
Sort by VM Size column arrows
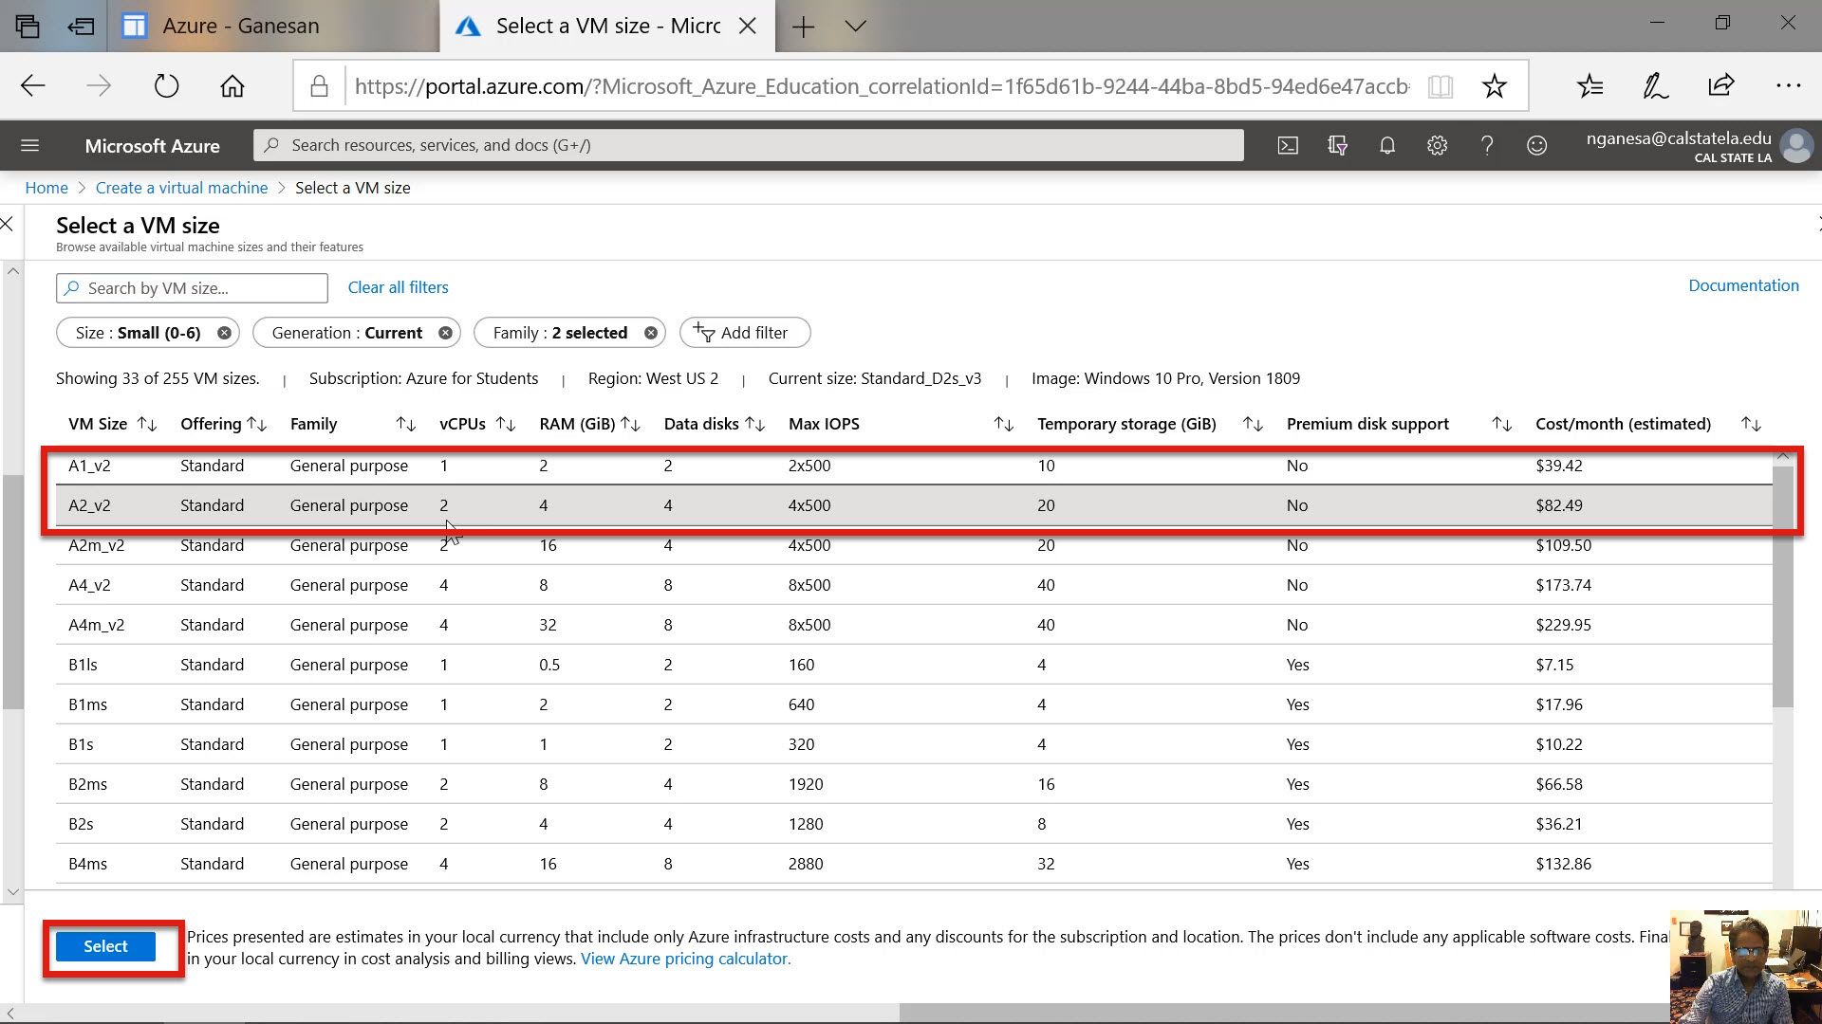[147, 424]
